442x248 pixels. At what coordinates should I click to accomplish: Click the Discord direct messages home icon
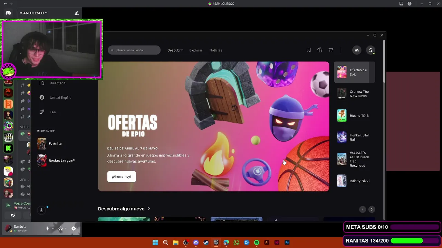click(x=8, y=13)
